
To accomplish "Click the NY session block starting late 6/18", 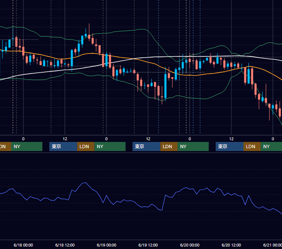I will [110, 146].
